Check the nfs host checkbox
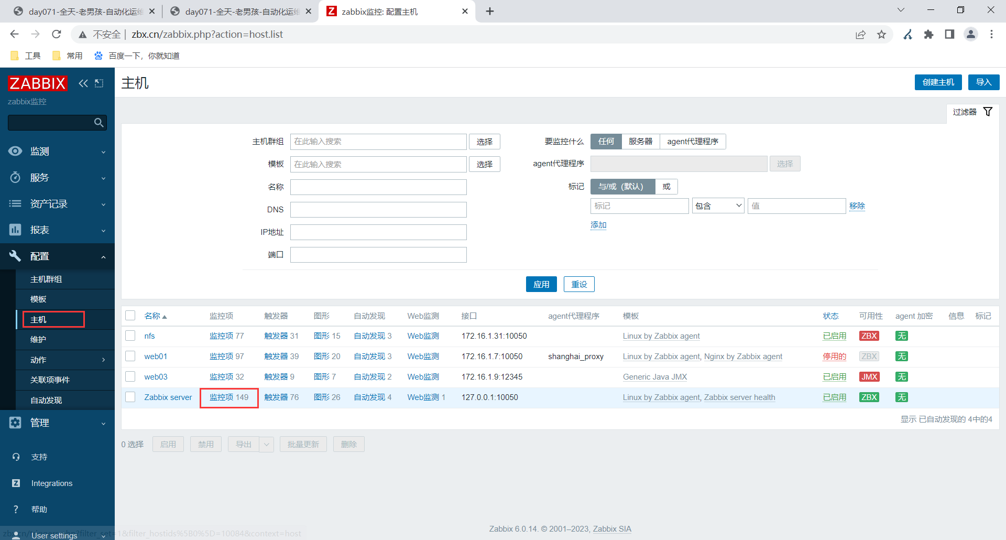This screenshot has height=540, width=1006. tap(130, 336)
